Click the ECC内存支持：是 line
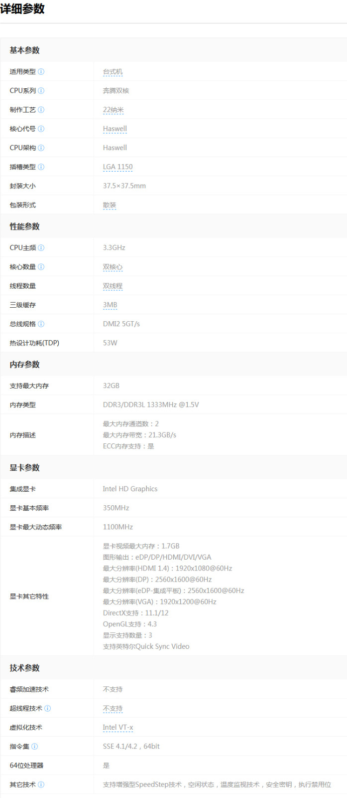347x798 pixels. [x=128, y=446]
